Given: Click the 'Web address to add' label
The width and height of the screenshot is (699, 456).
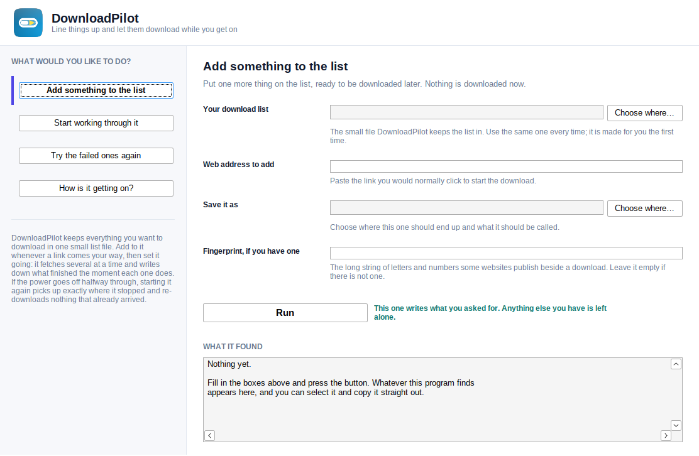Looking at the screenshot, I should pos(238,165).
